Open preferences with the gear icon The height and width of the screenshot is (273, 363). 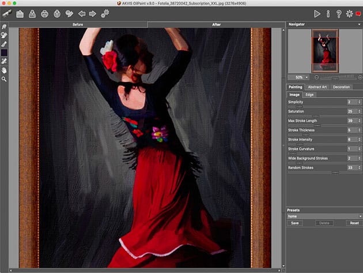349,13
